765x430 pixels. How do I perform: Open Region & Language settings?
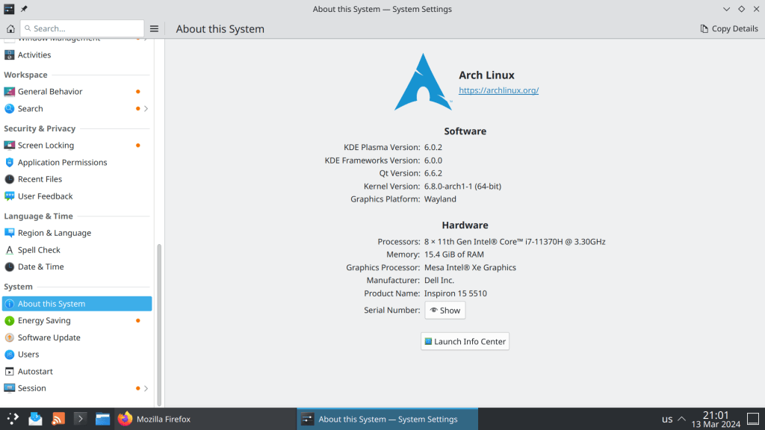[54, 233]
